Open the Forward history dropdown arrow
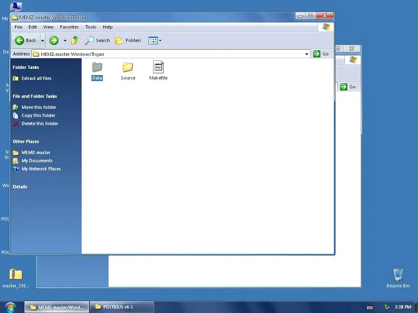This screenshot has width=418, height=313. (65, 41)
